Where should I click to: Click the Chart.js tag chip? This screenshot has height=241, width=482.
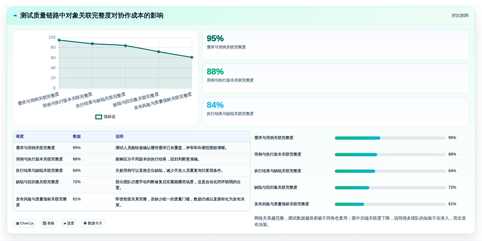coord(25,223)
